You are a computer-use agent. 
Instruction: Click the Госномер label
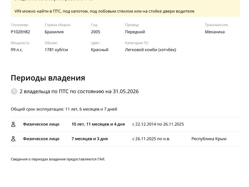[x=20, y=25]
